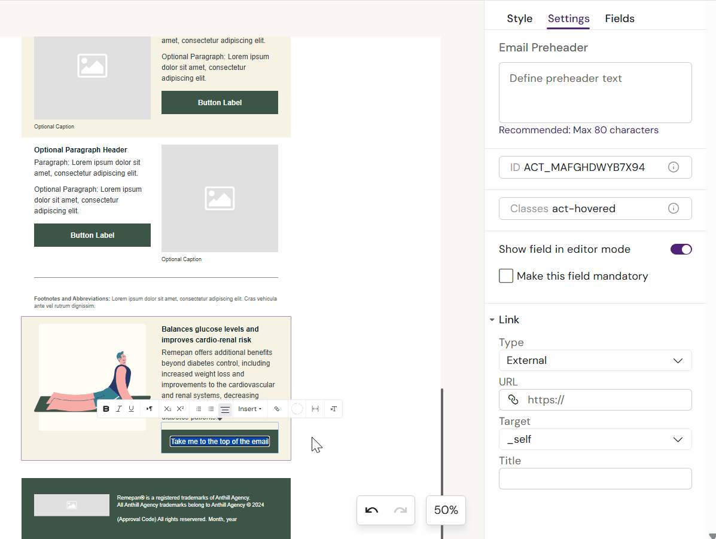Open the Insert dropdown in the toolbar
The image size is (716, 539).
(x=249, y=409)
